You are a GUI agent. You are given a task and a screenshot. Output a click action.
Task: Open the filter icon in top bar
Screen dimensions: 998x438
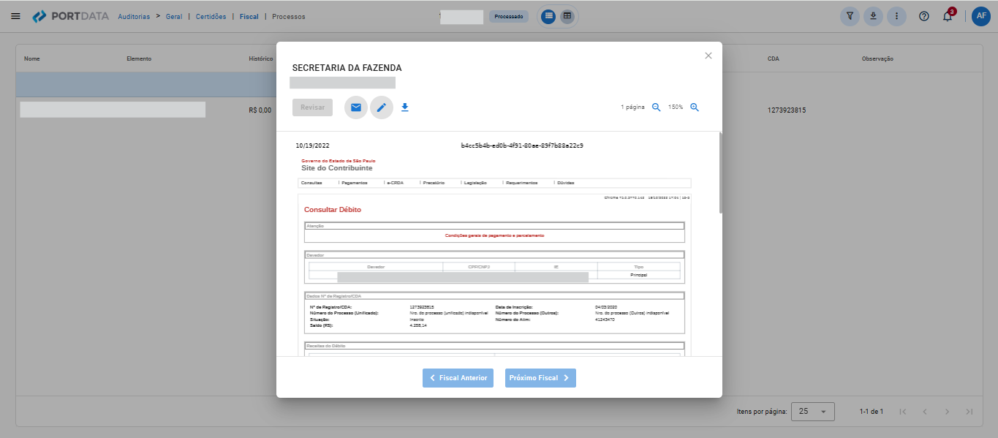click(850, 16)
